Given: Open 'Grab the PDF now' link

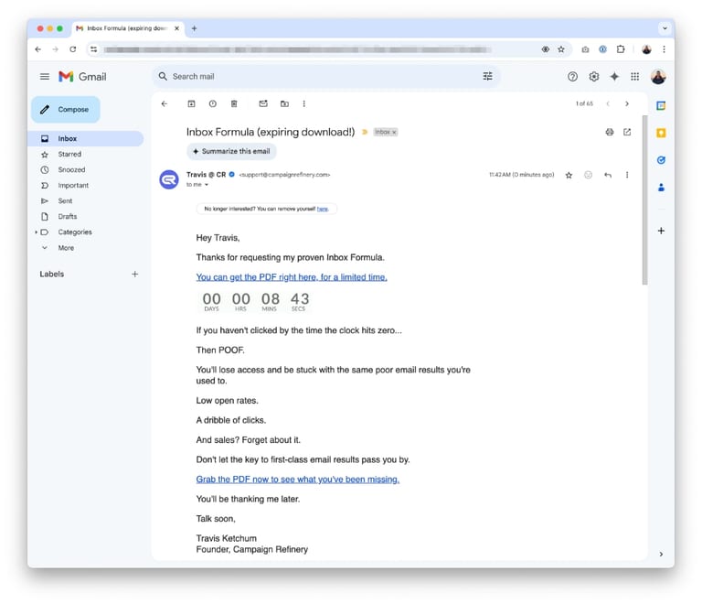Looking at the screenshot, I should point(298,480).
